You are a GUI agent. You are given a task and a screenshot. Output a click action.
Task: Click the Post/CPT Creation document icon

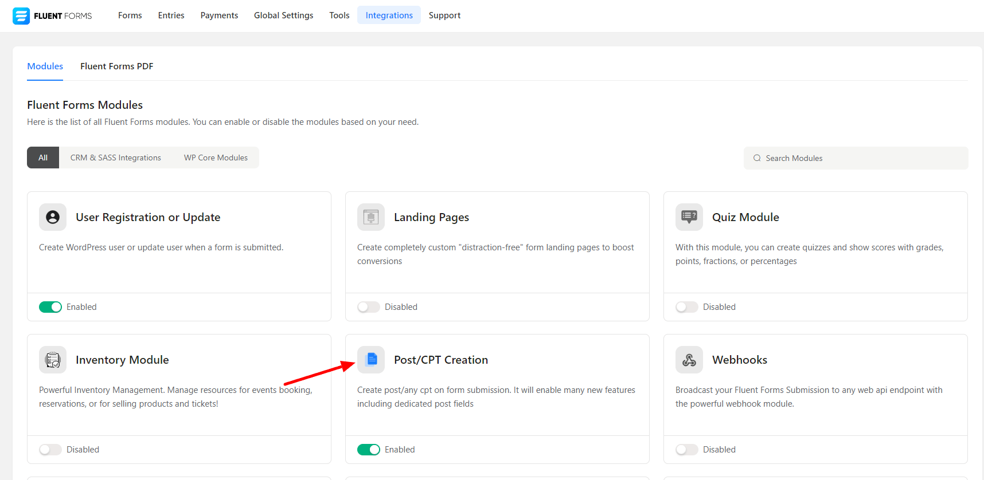[372, 360]
